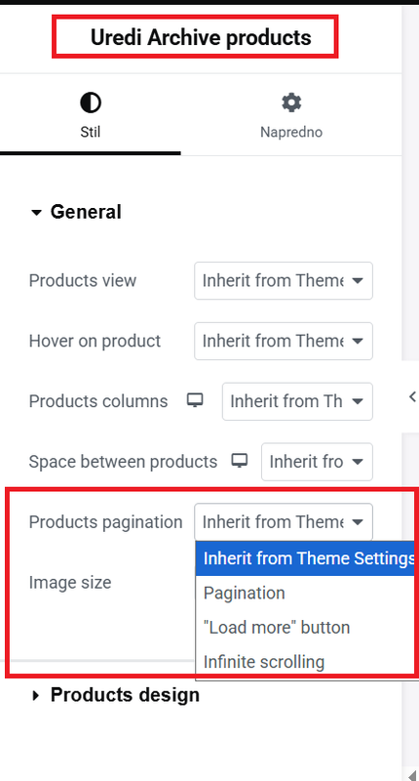Viewport: 419px width, 781px height.
Task: Open the Hover on product dropdown
Action: tap(284, 341)
